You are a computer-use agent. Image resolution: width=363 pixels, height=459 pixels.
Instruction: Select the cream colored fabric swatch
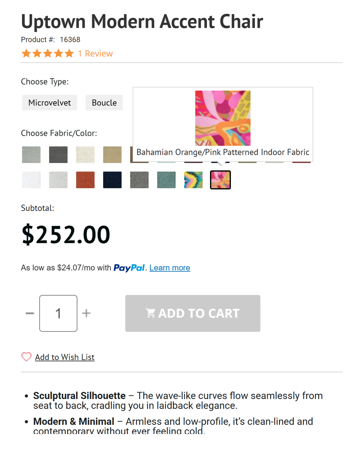[x=85, y=155]
